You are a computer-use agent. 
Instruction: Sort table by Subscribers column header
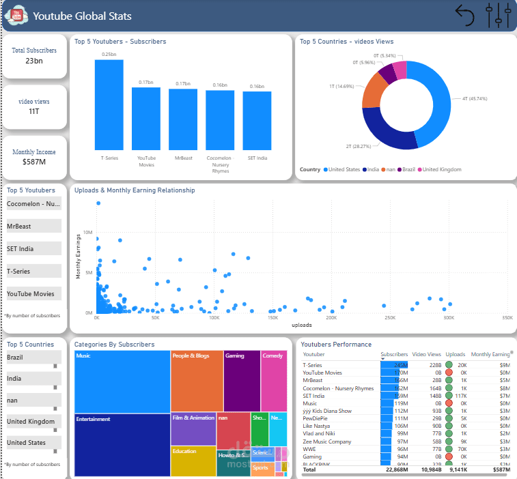tap(394, 354)
